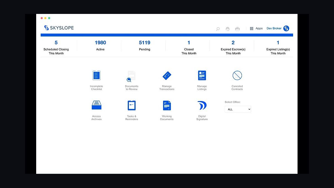View 1 Closed This Month
The width and height of the screenshot is (334, 188).
tap(189, 47)
